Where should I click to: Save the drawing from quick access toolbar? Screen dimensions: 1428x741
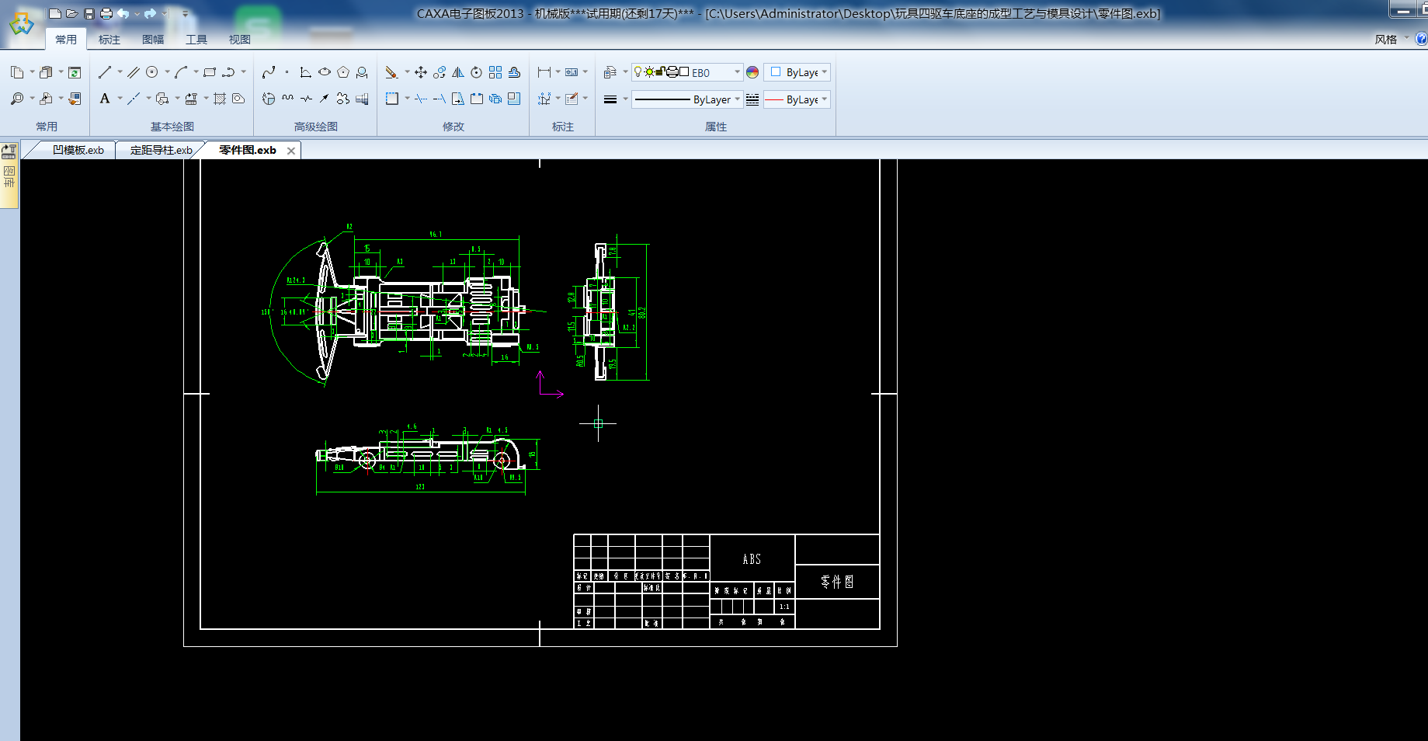[x=89, y=13]
